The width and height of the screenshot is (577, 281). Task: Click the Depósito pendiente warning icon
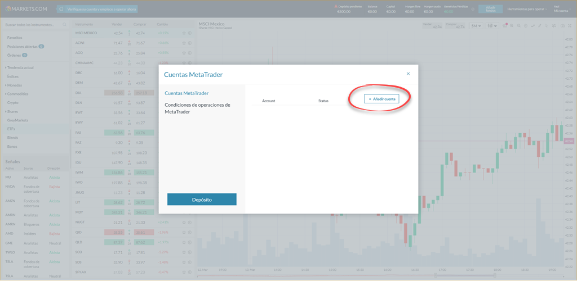(x=336, y=7)
